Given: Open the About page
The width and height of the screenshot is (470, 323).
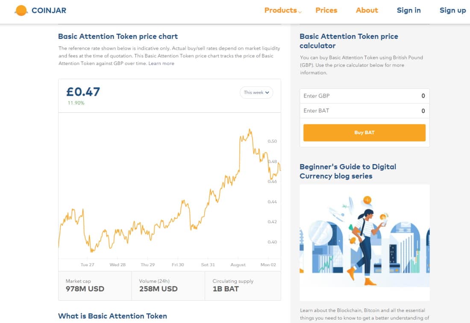Looking at the screenshot, I should (x=367, y=11).
